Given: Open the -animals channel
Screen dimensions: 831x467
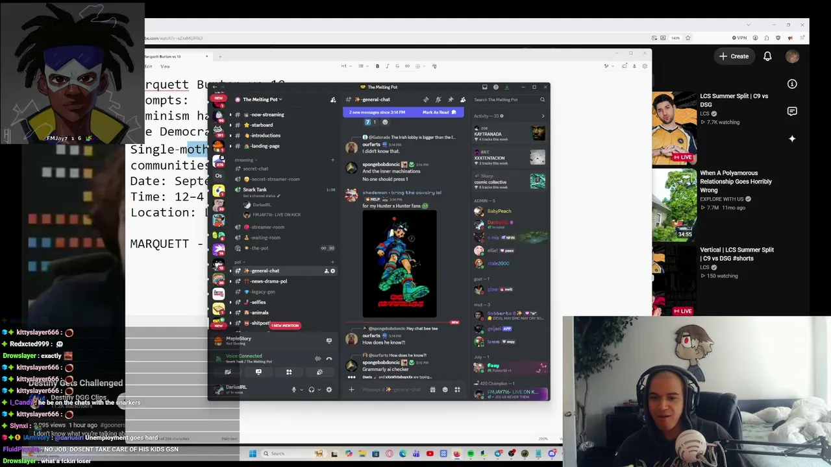Looking at the screenshot, I should (x=260, y=313).
